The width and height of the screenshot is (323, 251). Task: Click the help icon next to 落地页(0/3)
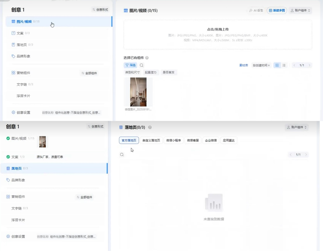150,127
